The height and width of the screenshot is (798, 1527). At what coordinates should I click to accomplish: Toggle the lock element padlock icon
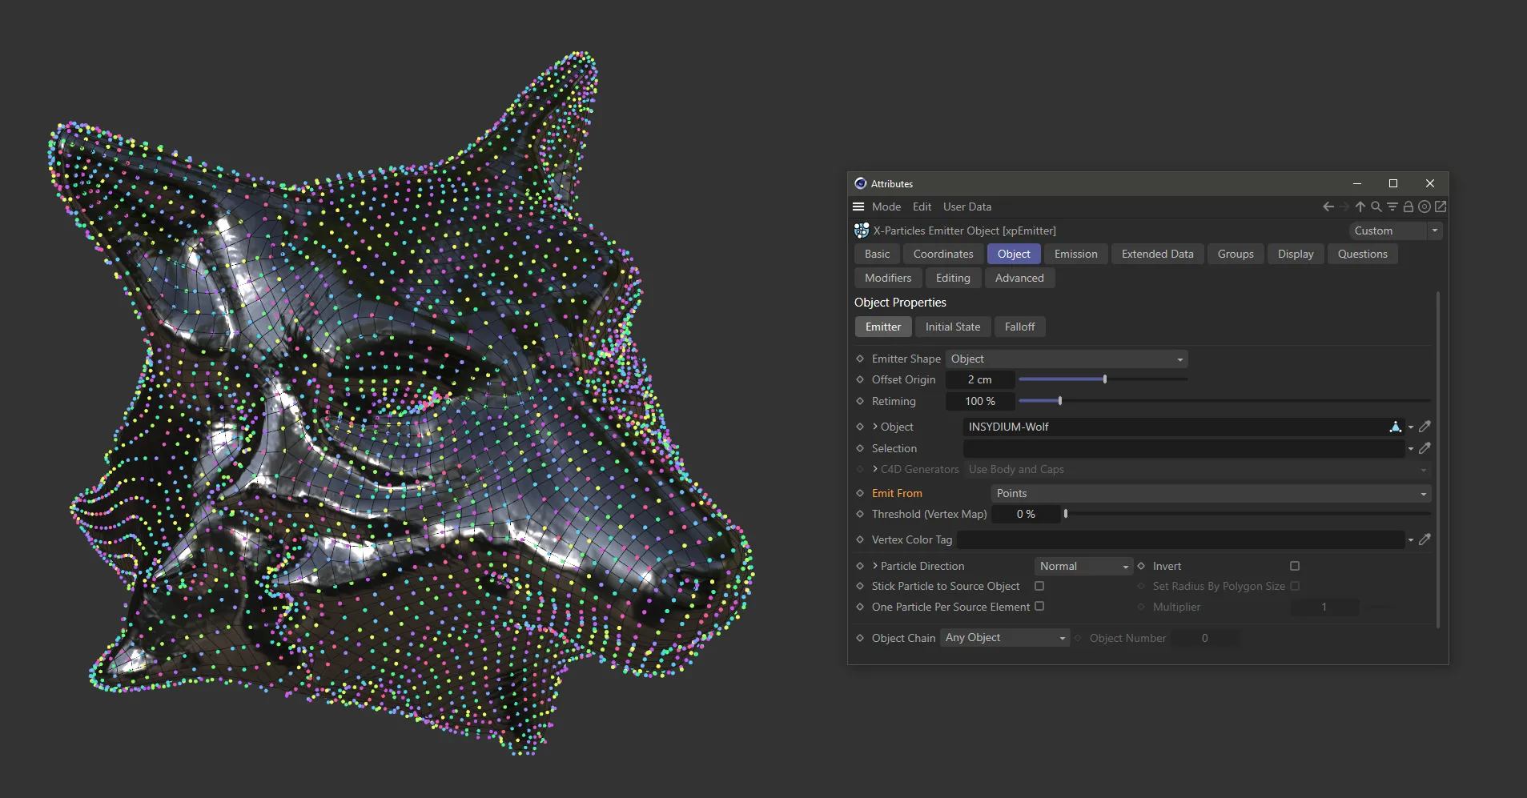(x=1408, y=207)
